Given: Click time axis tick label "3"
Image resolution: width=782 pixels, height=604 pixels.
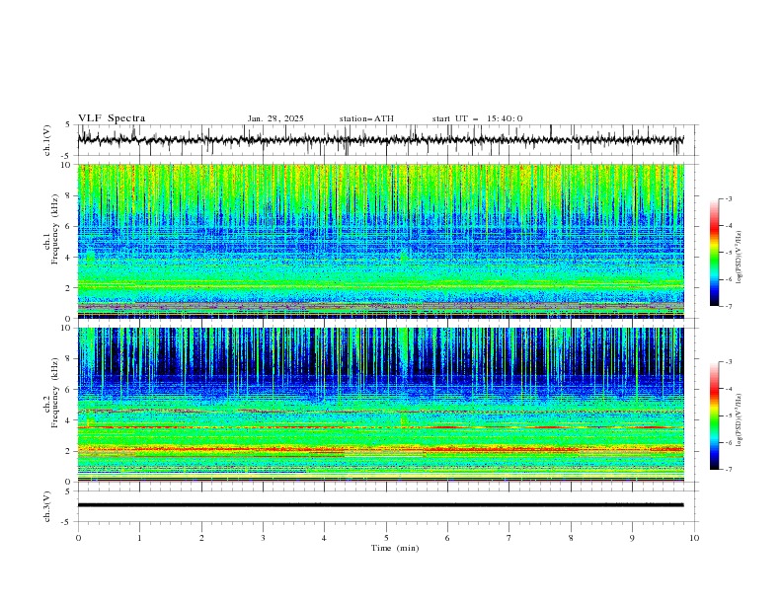Looking at the screenshot, I should [x=263, y=538].
